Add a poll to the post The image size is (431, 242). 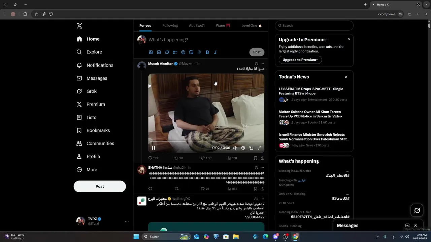175,52
